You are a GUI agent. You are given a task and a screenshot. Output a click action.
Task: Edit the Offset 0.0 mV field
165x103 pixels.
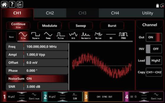(37, 63)
